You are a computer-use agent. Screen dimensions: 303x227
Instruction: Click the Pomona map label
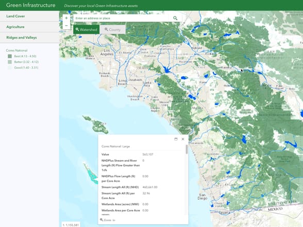pos(150,56)
